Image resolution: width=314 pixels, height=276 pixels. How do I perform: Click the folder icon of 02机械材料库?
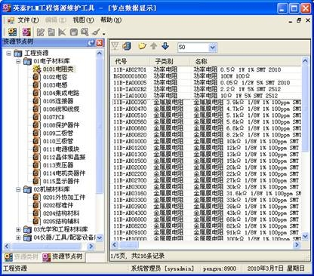tap(27, 189)
